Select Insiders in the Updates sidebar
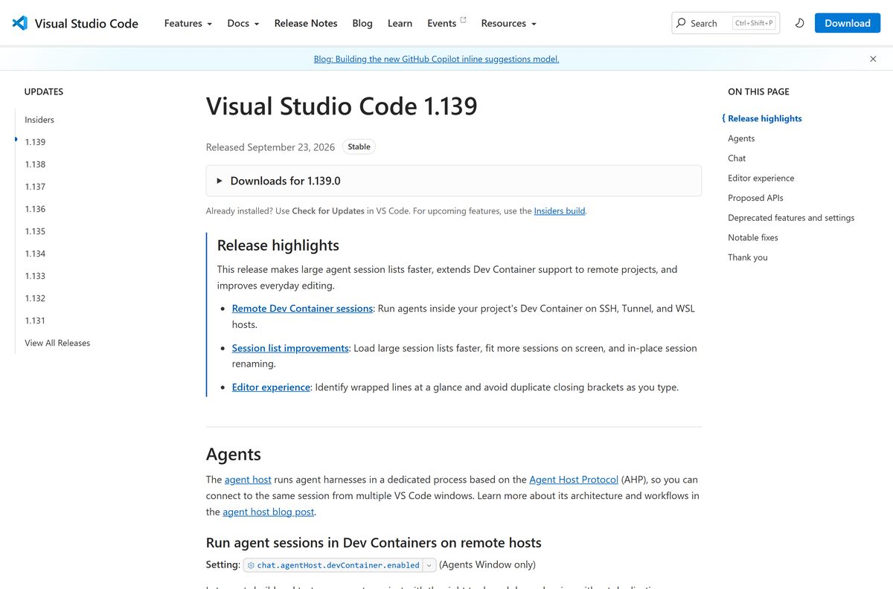The image size is (893, 589). [x=39, y=120]
